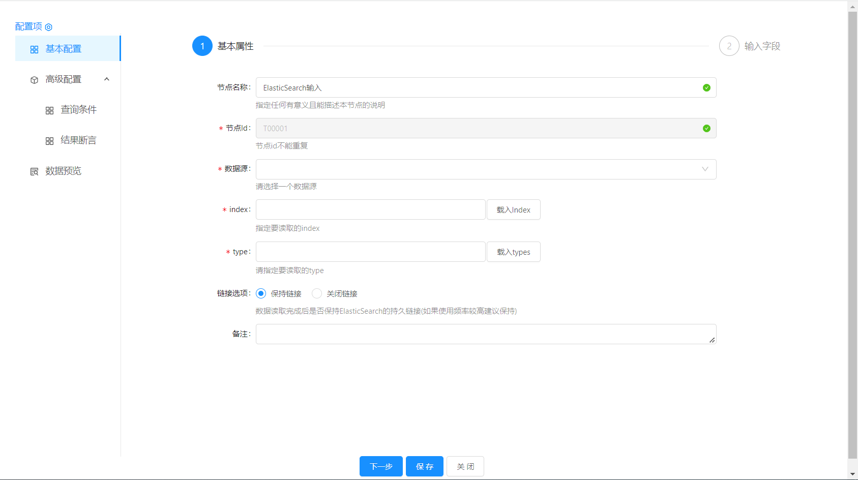
Task: Select the 保持链接 radio option
Action: coord(261,293)
